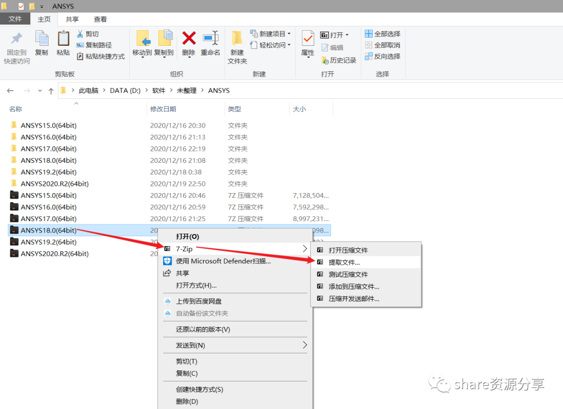Screen dimensions: 563x409
Task: Switch to the Home (主页) tab
Action: click(x=44, y=19)
